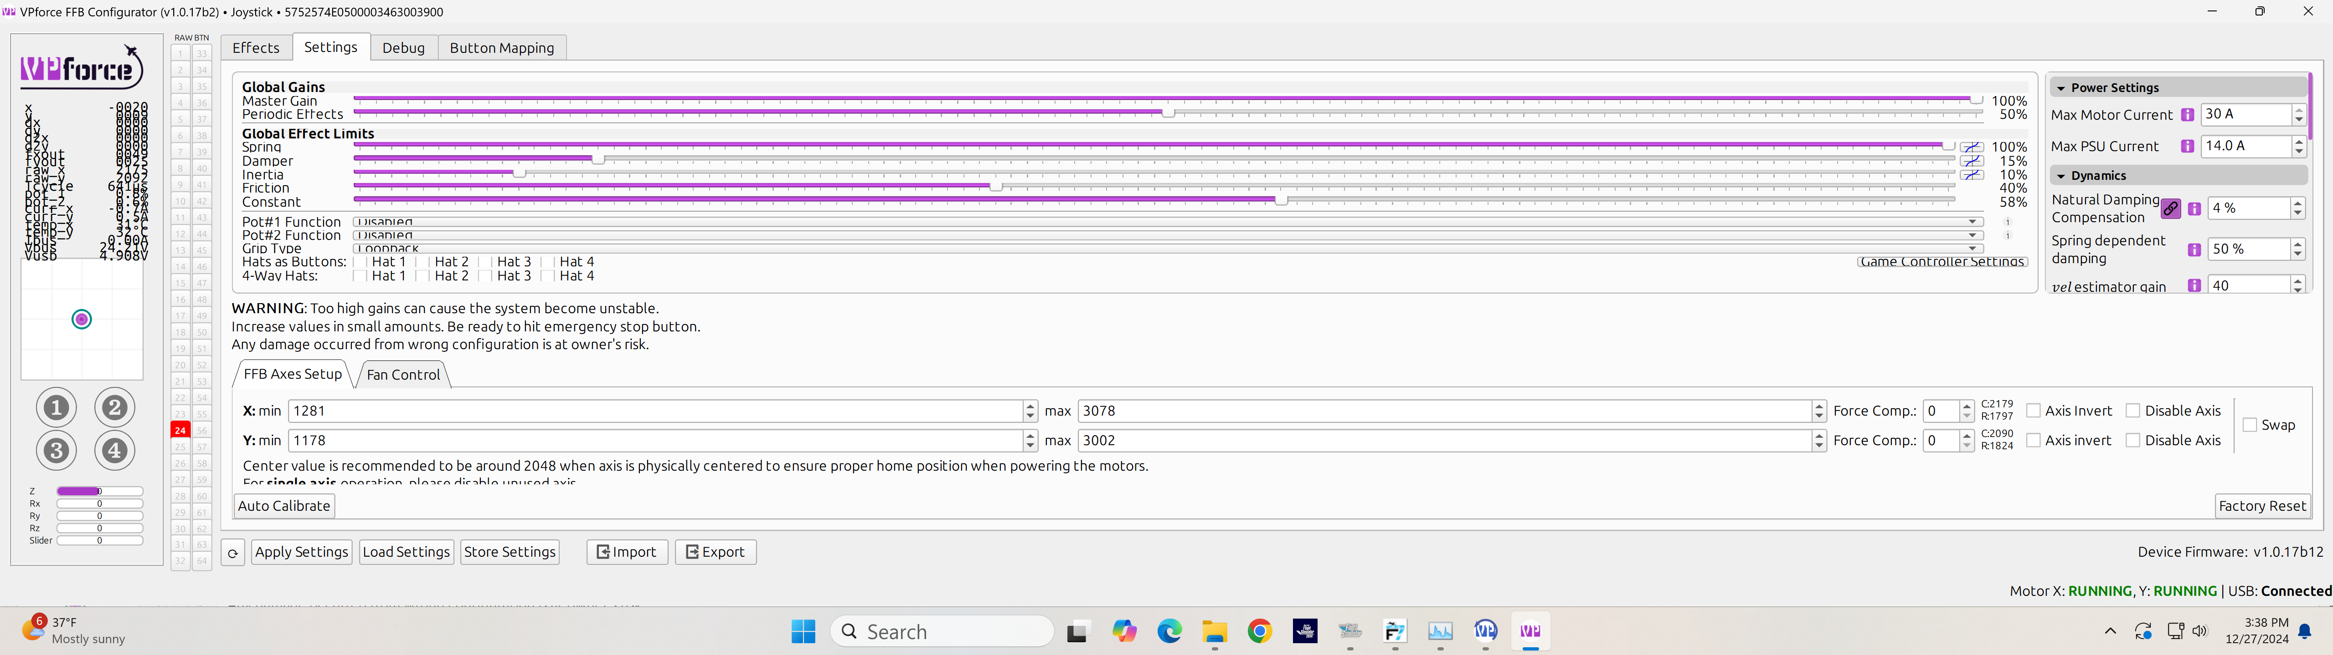Click Factory Reset
The width and height of the screenshot is (2333, 655).
[x=2263, y=506]
